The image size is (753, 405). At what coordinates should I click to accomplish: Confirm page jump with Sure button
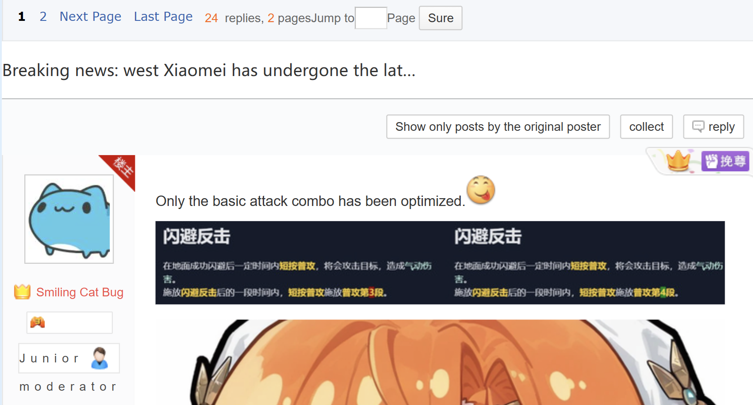[x=441, y=18]
